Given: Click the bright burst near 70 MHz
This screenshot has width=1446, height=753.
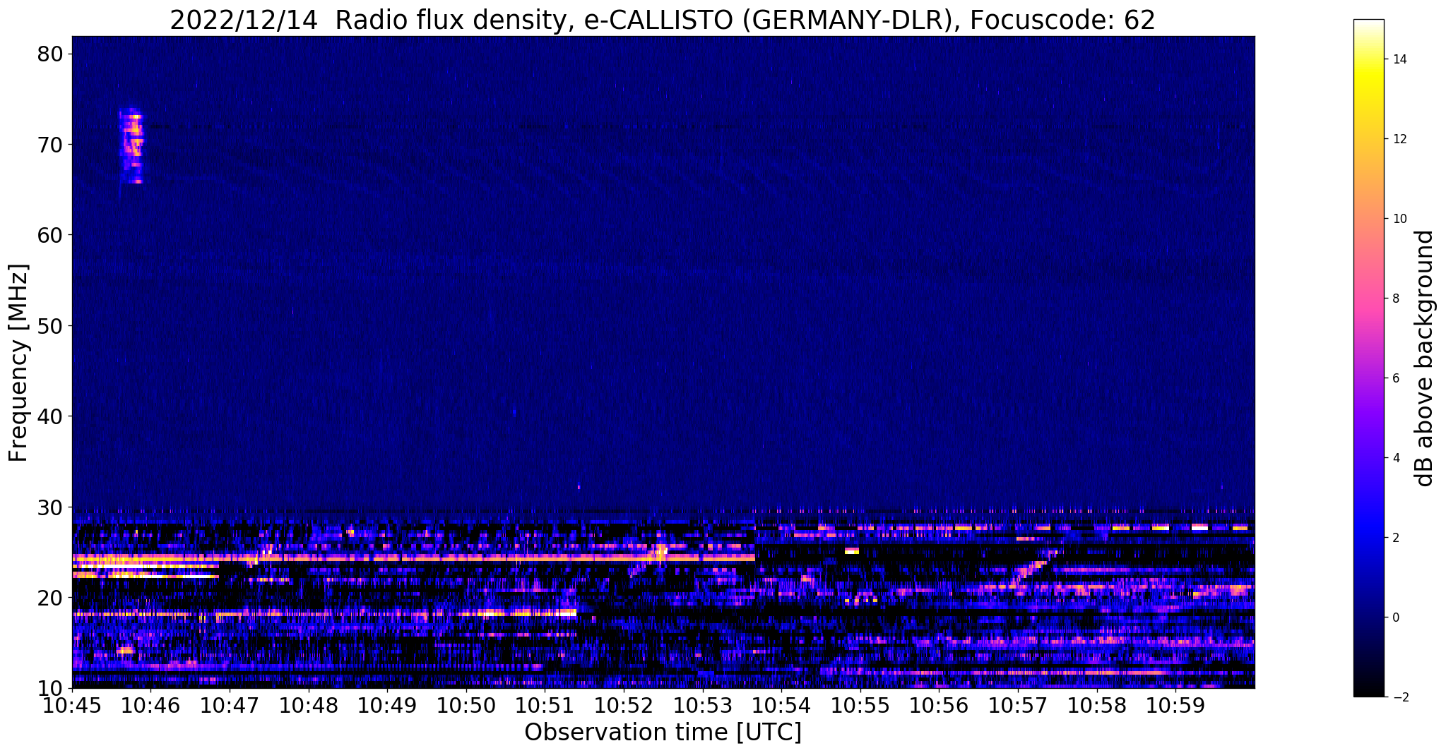Looking at the screenshot, I should point(132,146).
